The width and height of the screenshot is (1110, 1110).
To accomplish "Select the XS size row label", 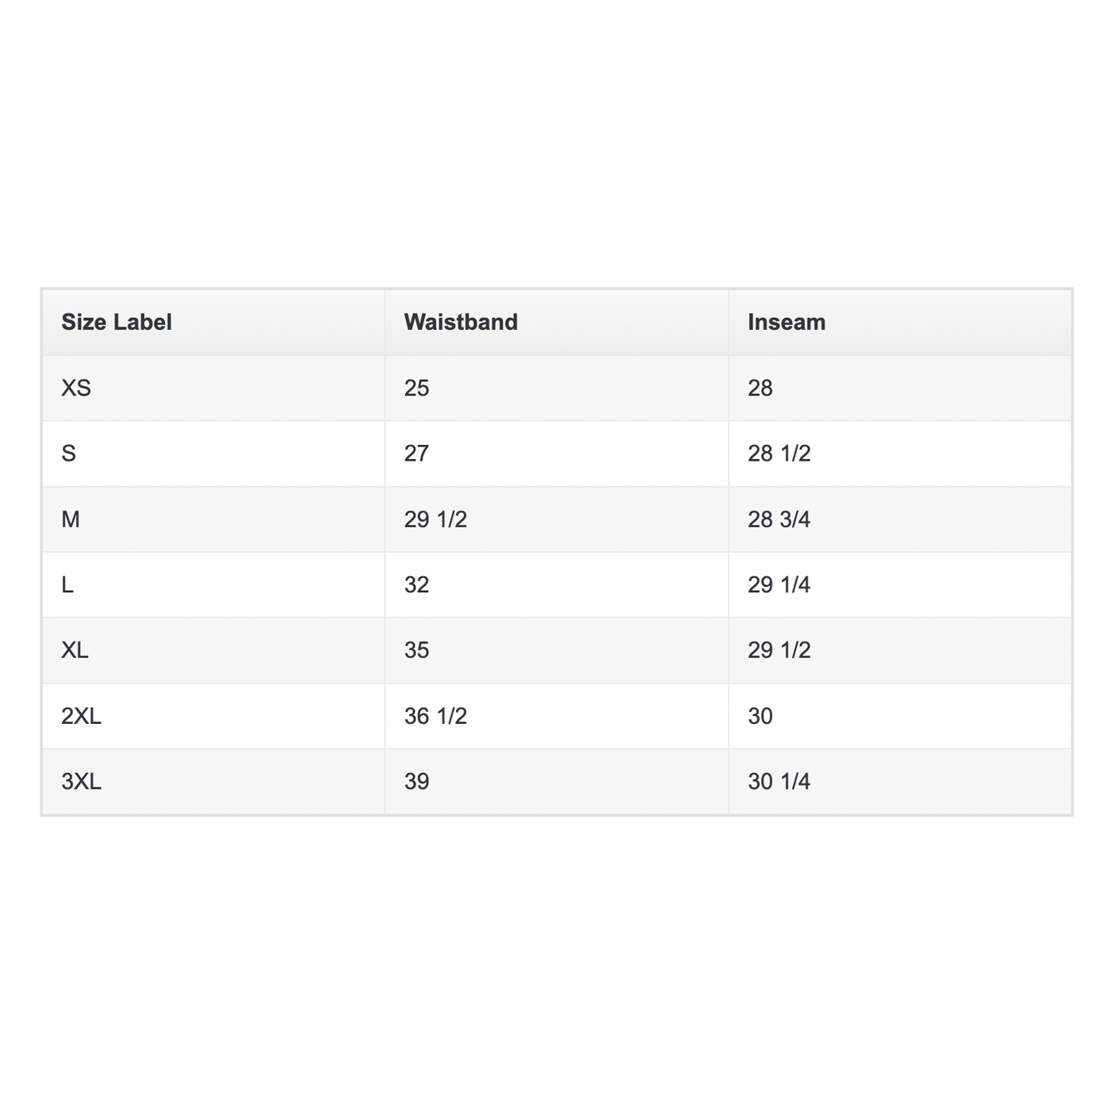I will (76, 388).
